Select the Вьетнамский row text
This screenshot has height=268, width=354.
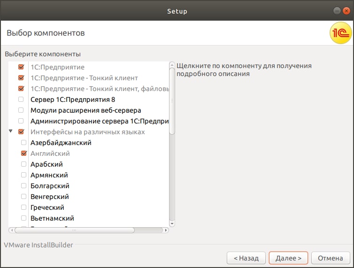pyautogui.click(x=52, y=218)
